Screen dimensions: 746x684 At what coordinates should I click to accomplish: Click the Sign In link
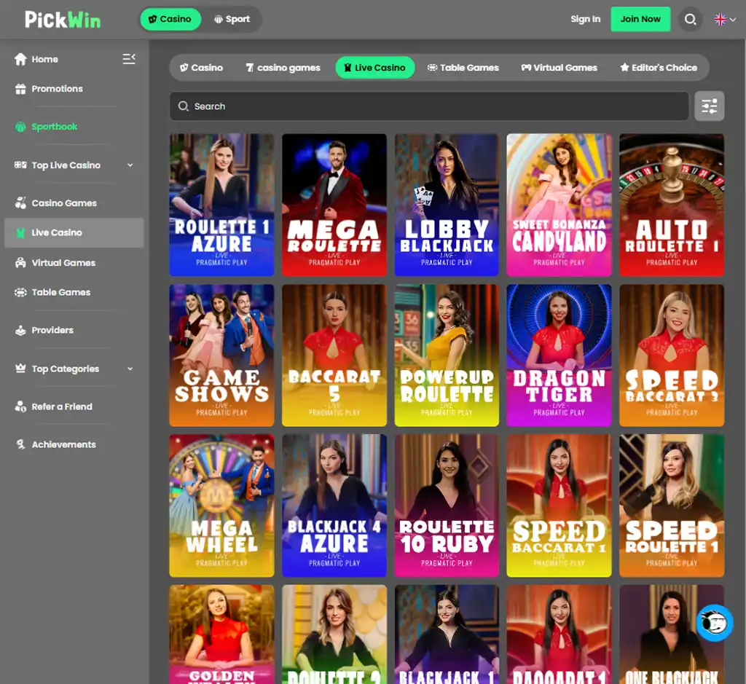click(585, 19)
